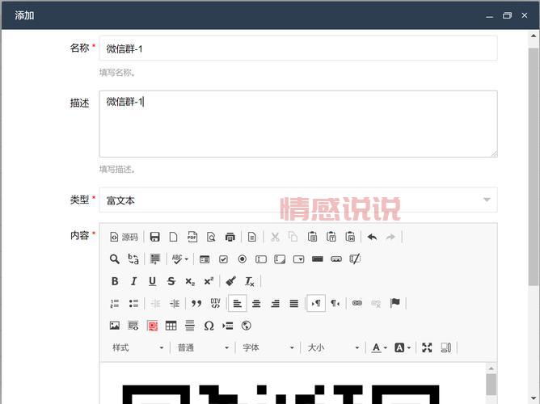Screen dimensions: 540x404
Task: Create a DIV container
Action: coord(215,303)
